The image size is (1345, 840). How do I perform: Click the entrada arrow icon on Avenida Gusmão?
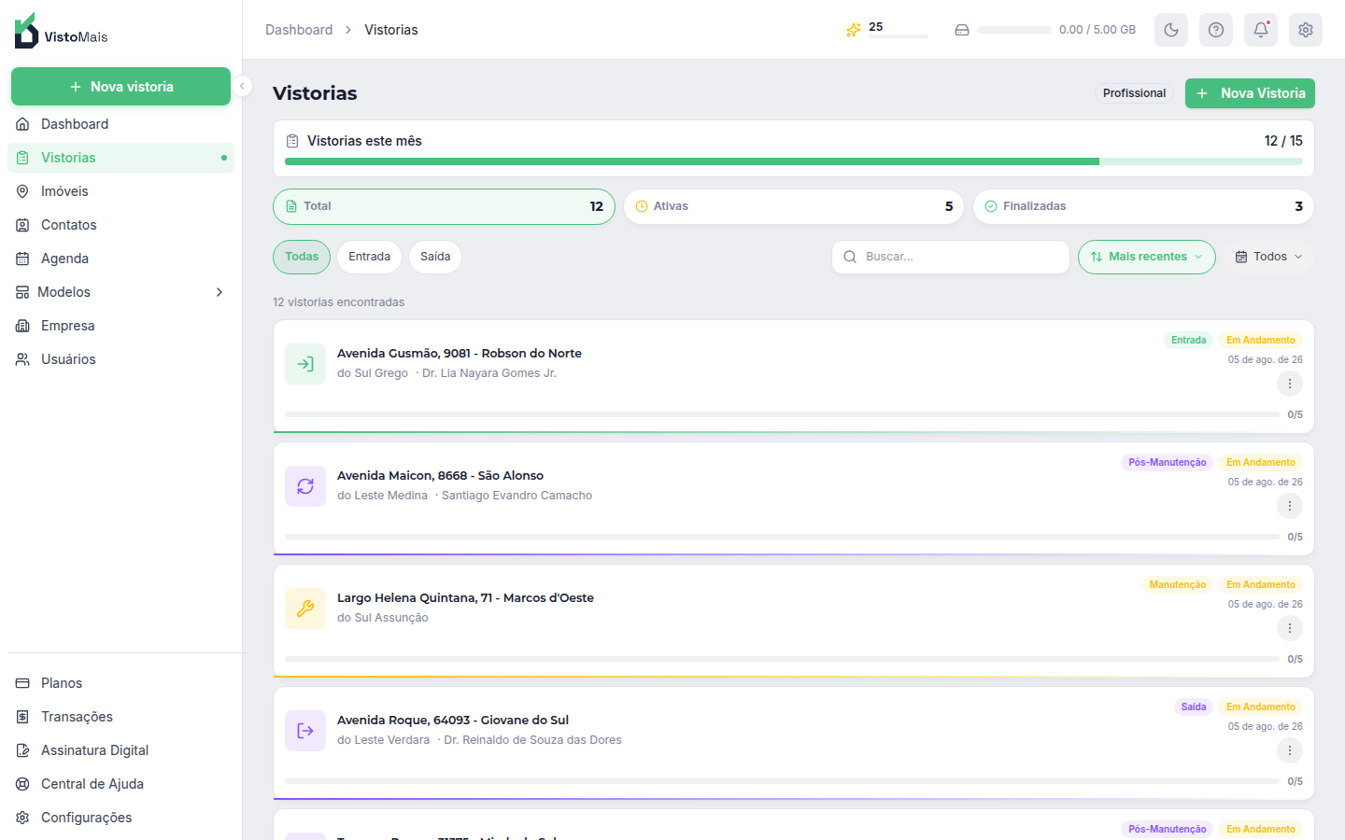305,364
